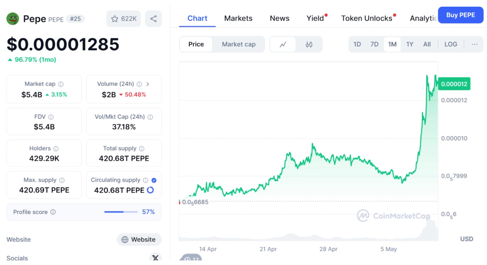
Task: Open the Token Unlocks tab
Action: [x=367, y=18]
